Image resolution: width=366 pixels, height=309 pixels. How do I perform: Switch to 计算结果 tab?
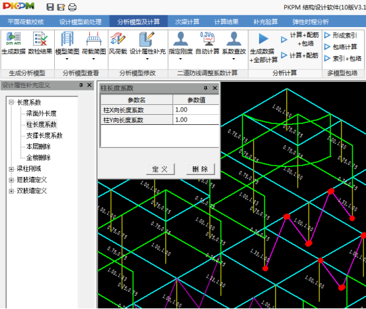click(227, 22)
